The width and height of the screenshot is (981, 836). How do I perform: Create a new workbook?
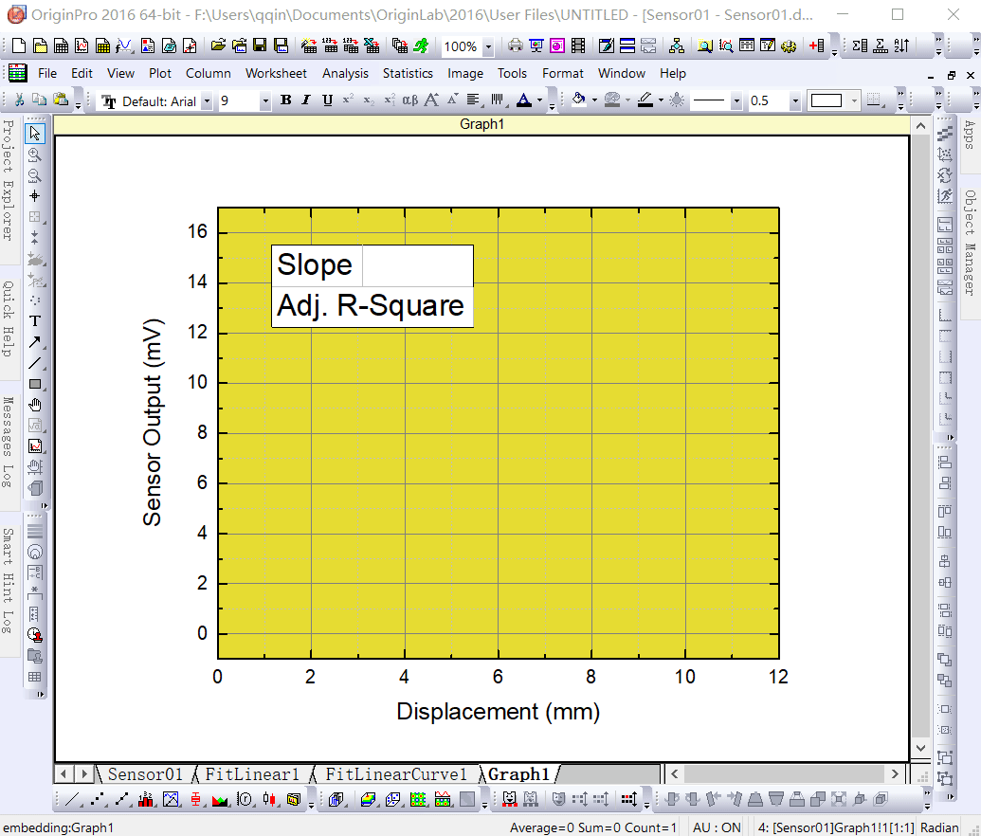pyautogui.click(x=61, y=45)
